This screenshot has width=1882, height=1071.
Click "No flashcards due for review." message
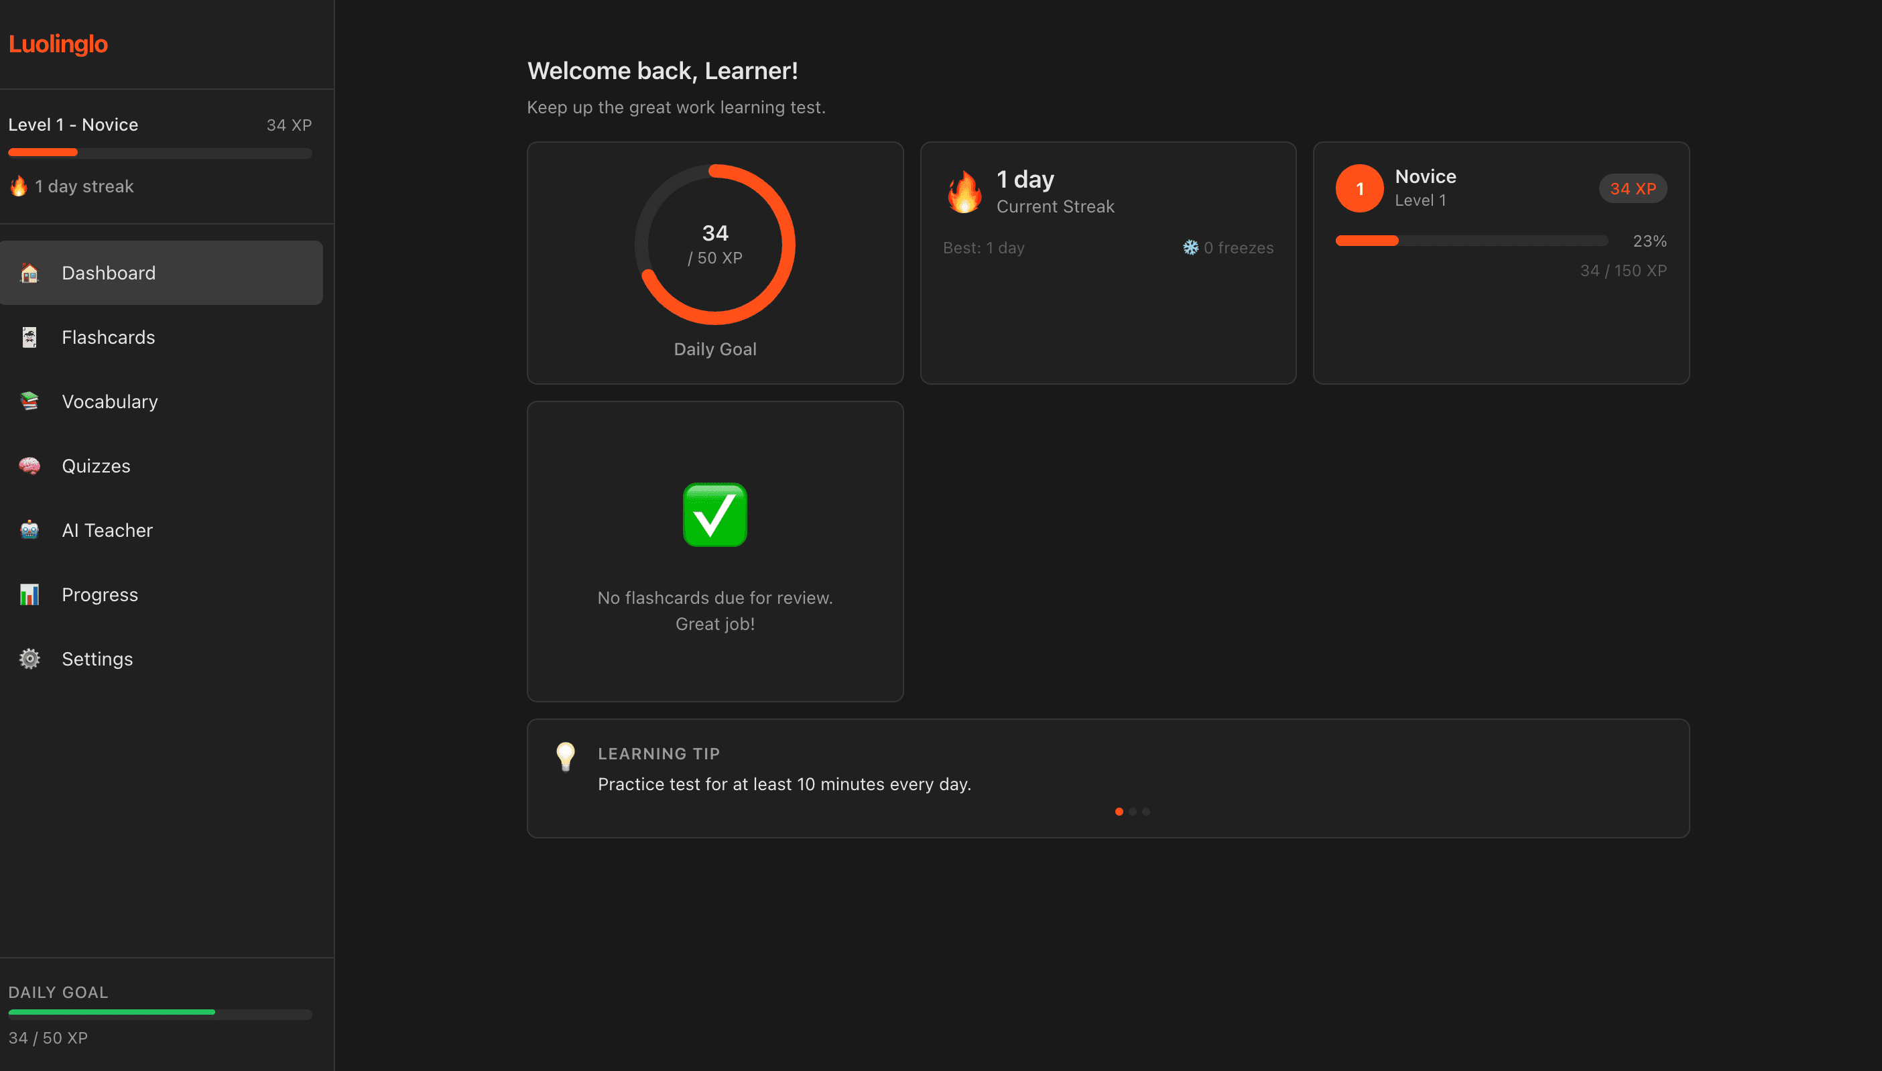[715, 598]
